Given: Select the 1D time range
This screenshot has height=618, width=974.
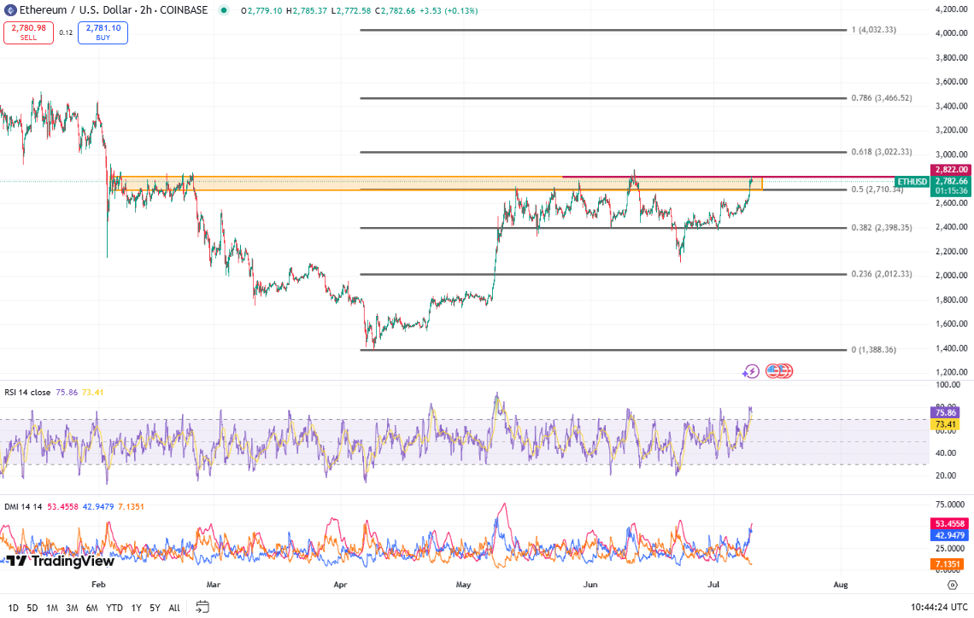Looking at the screenshot, I should [x=13, y=608].
